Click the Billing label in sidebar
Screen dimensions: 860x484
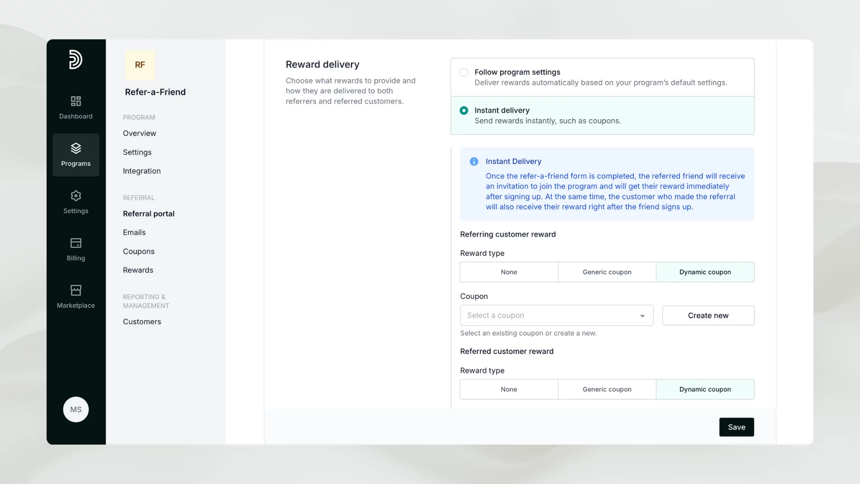(x=76, y=258)
